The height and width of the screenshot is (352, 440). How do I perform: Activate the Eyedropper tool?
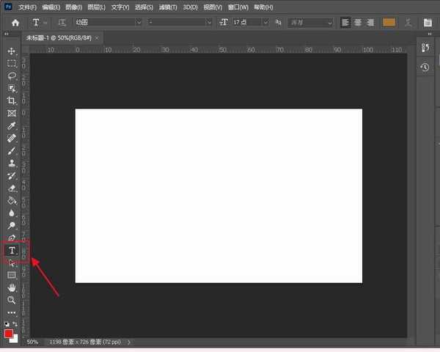(12, 125)
